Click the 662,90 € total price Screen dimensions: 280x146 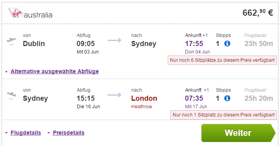(258, 13)
